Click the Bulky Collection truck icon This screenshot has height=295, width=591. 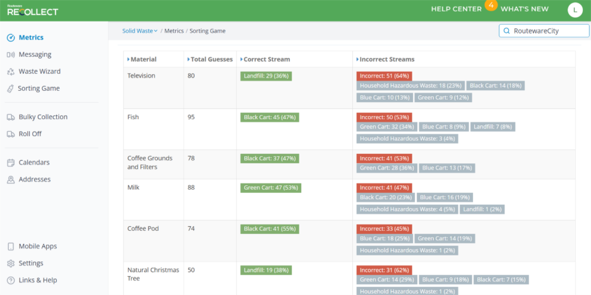click(x=11, y=117)
